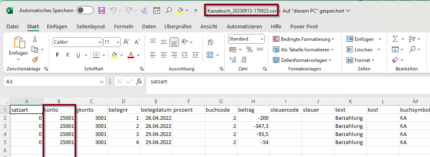Click the highlight fill icon in title bar

(181, 11)
